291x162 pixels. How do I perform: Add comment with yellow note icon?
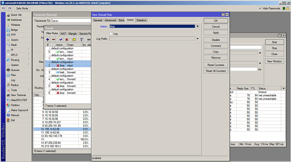[74, 39]
